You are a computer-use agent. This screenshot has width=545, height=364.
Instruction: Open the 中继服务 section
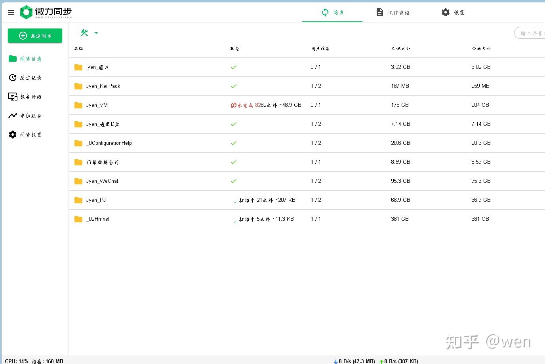[28, 116]
